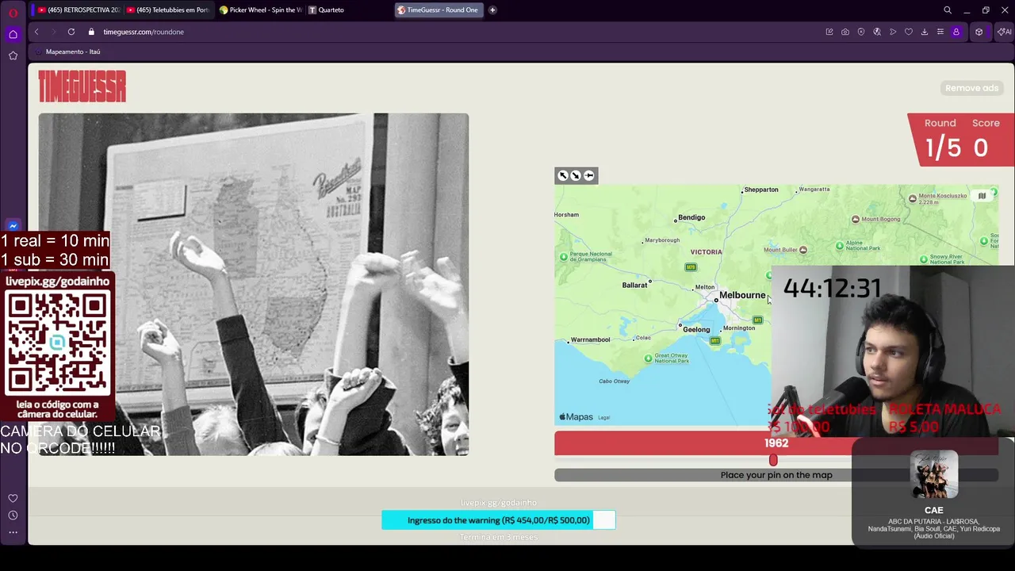Click Parque Nacional de Grampians marker
1015x571 pixels.
pyautogui.click(x=564, y=257)
